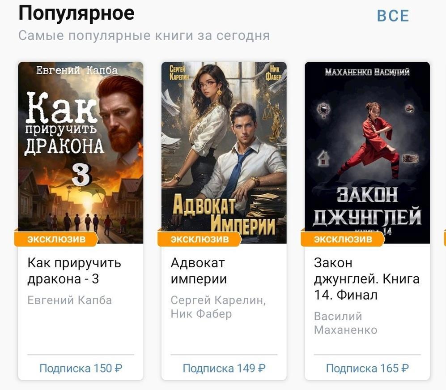
Task: Open Закон джунглей book cover
Action: [x=367, y=153]
